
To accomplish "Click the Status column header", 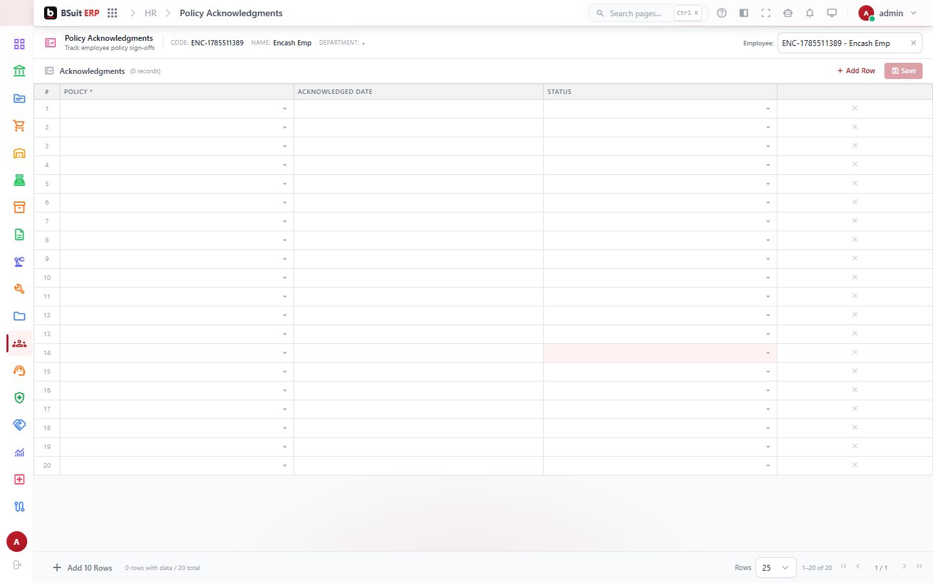I will [660, 91].
